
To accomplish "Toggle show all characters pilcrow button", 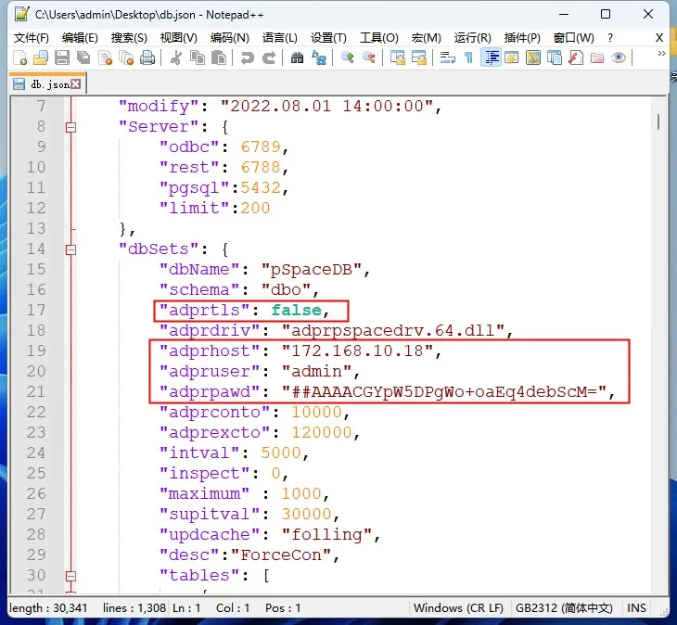I will click(468, 57).
